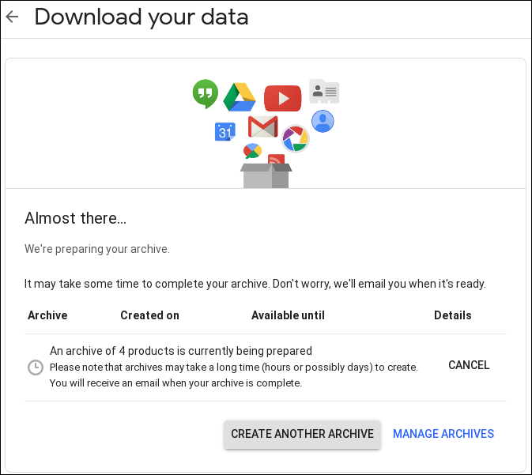Click the clock pending status icon
The image size is (532, 475).
[36, 368]
